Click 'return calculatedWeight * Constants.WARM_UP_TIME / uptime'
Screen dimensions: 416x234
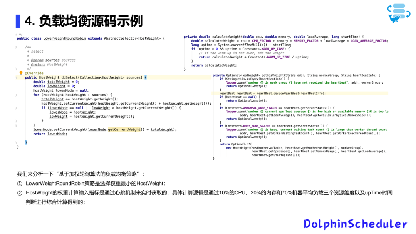click(253, 57)
